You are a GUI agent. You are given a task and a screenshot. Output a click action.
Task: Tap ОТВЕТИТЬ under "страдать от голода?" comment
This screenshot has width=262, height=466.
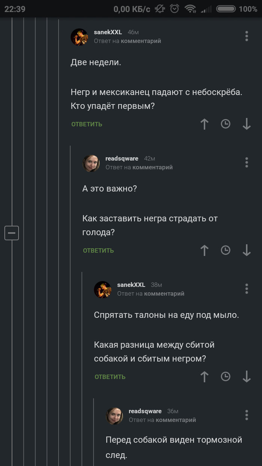point(98,251)
